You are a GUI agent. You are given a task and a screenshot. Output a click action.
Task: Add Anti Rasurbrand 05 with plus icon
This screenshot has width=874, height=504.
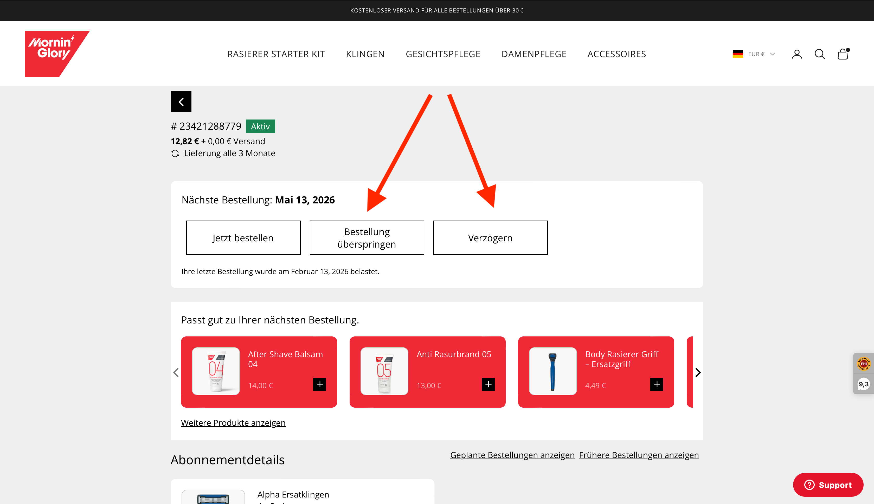point(488,384)
